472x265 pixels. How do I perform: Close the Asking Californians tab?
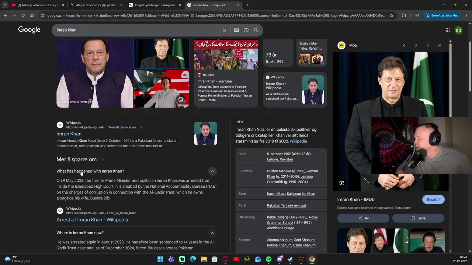pyautogui.click(x=63, y=5)
